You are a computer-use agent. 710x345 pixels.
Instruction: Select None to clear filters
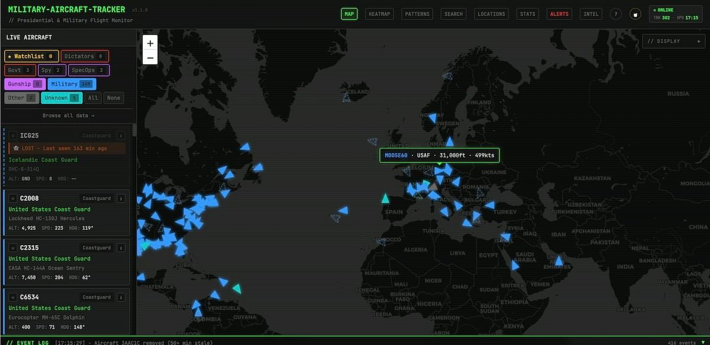click(113, 98)
